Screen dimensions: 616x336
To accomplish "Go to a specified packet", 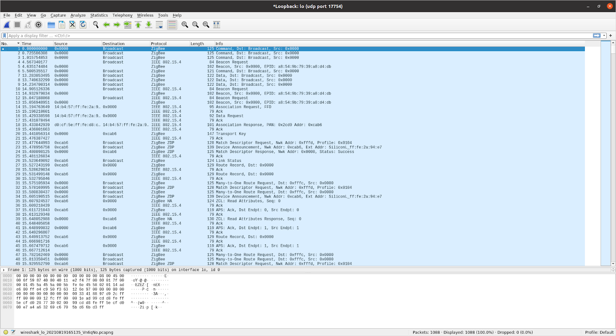I will (127, 25).
